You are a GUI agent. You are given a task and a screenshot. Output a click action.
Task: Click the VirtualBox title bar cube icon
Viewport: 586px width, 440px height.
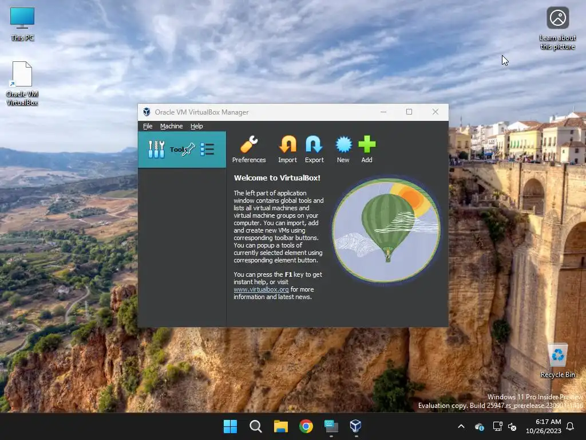click(146, 112)
